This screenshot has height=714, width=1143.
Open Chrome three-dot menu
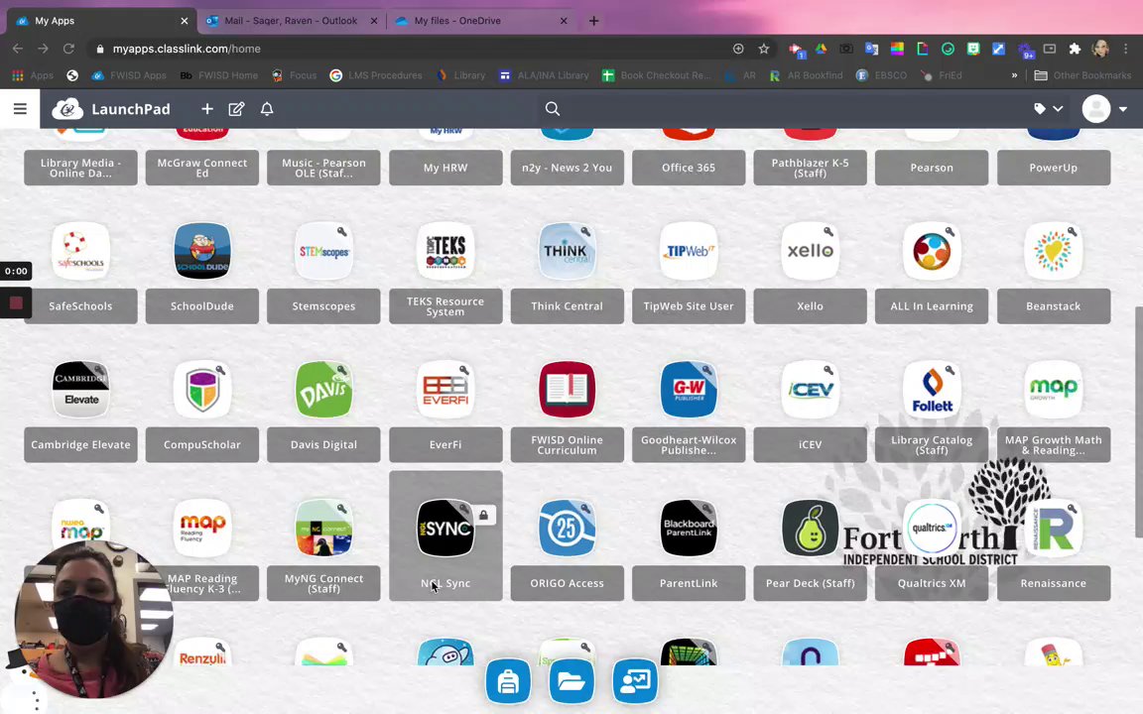click(1126, 49)
